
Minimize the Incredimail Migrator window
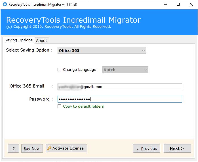[165, 5]
